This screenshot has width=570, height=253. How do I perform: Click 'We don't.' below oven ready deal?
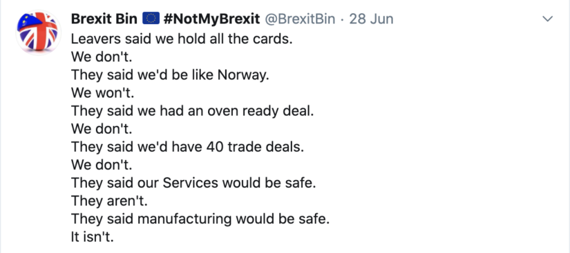tap(102, 129)
